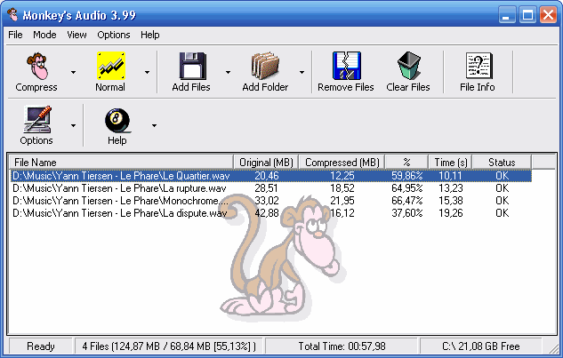Open the Options computer icon
The height and width of the screenshot is (358, 563).
[x=37, y=119]
